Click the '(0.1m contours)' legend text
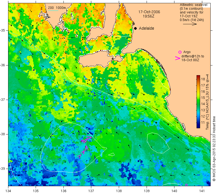Image resolution: width=216 pixels, height=194 pixels. point(191,9)
